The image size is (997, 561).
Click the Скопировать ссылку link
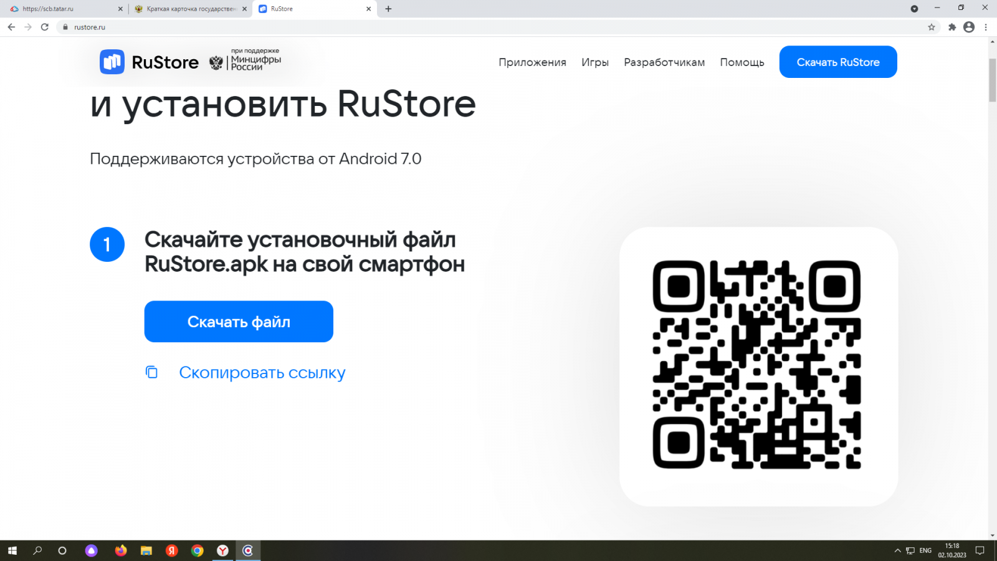262,373
